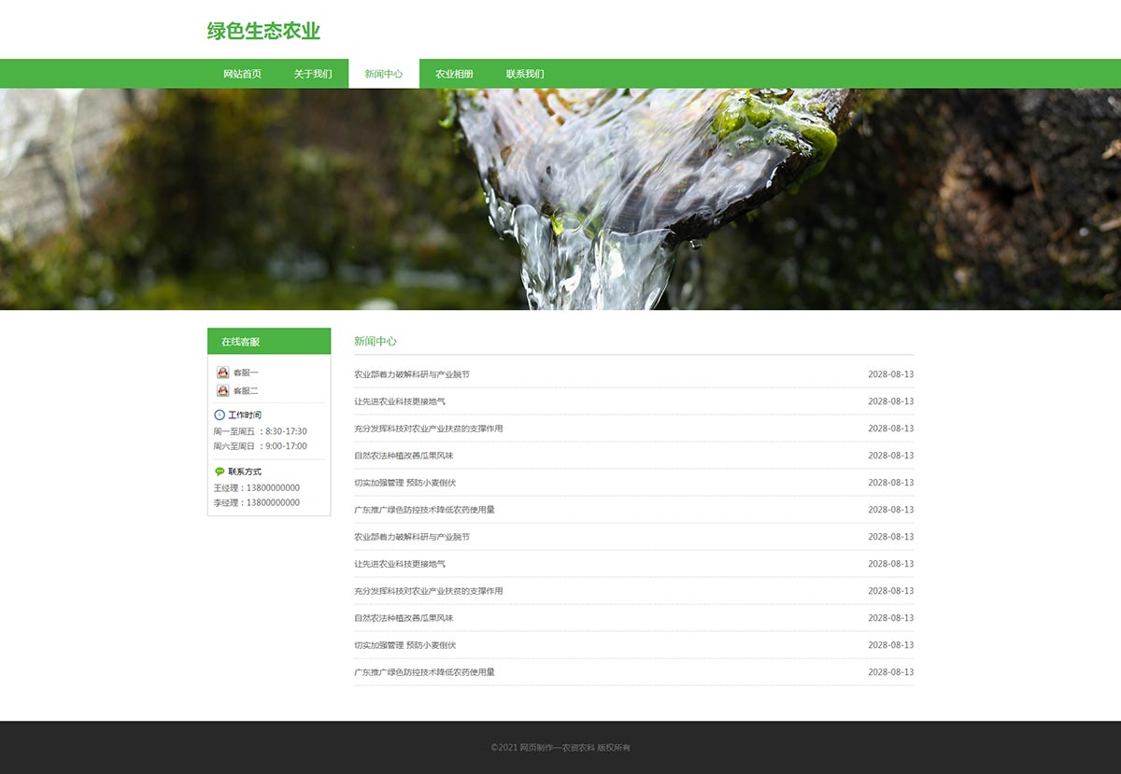Image resolution: width=1121 pixels, height=774 pixels.
Task: Click the 工作时间 heading text
Action: [245, 415]
